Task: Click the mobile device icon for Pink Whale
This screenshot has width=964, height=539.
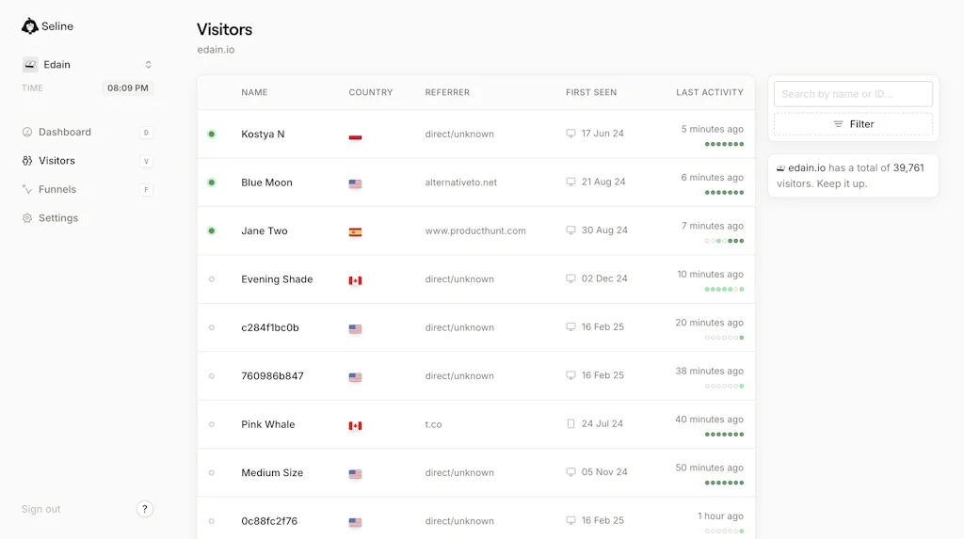Action: [x=570, y=423]
